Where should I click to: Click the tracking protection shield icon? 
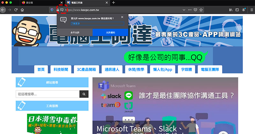click(52, 10)
